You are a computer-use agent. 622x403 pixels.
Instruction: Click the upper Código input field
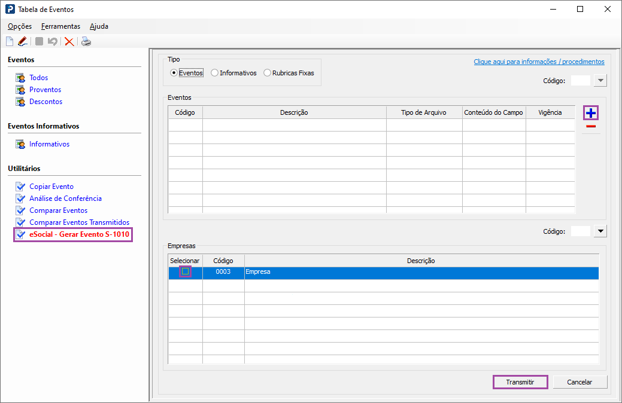(x=580, y=81)
